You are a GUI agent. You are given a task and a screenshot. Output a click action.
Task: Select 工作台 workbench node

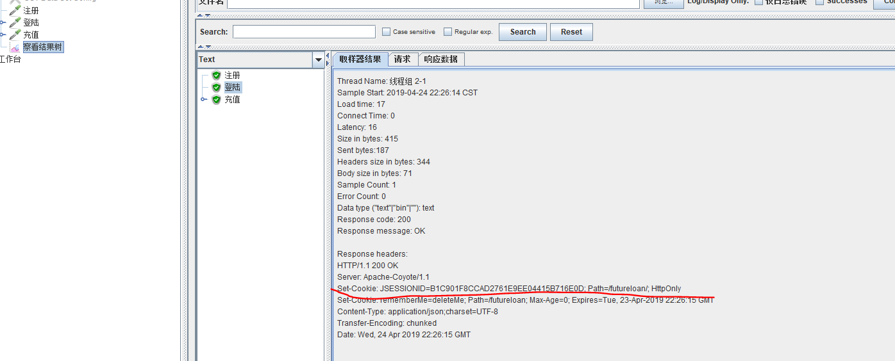tap(10, 59)
